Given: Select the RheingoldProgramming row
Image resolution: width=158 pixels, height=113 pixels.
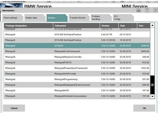Looking at the screenshot, I should tap(77, 79).
